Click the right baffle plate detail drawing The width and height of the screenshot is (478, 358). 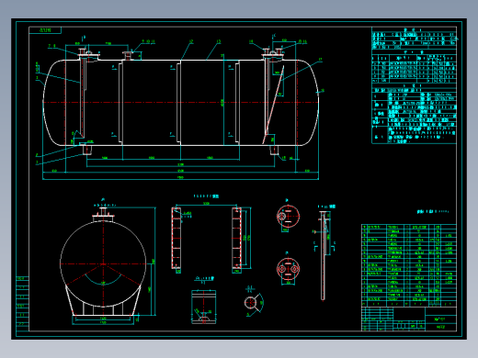coord(236,238)
